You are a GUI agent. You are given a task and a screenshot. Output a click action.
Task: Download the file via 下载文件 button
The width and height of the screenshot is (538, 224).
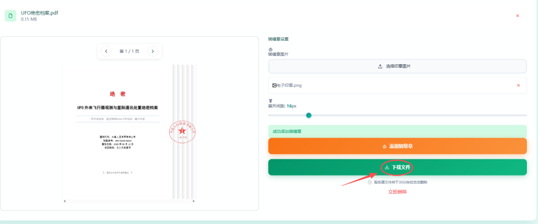point(397,167)
